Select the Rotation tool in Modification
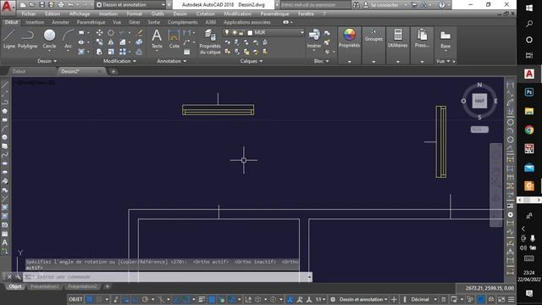Screen dimensions: 542x305 pos(111,32)
